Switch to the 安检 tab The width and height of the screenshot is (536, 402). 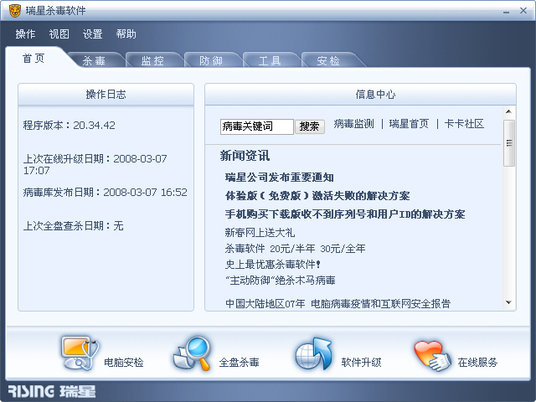(328, 60)
